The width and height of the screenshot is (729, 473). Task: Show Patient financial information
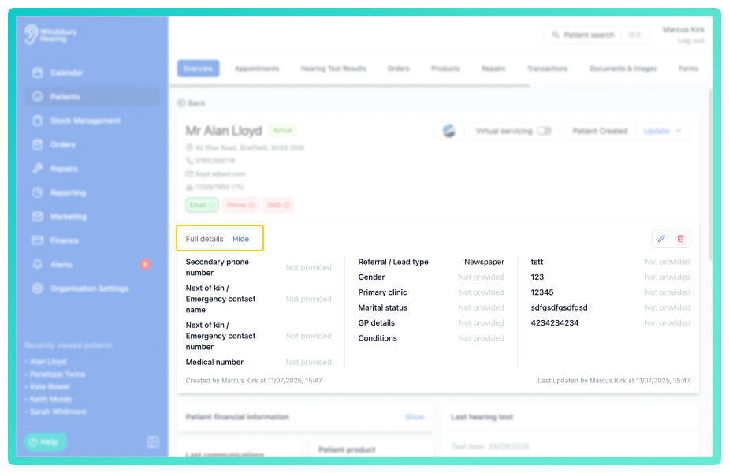(415, 417)
